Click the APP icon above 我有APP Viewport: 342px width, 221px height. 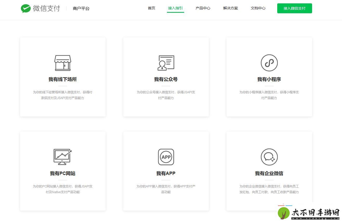pos(166,157)
